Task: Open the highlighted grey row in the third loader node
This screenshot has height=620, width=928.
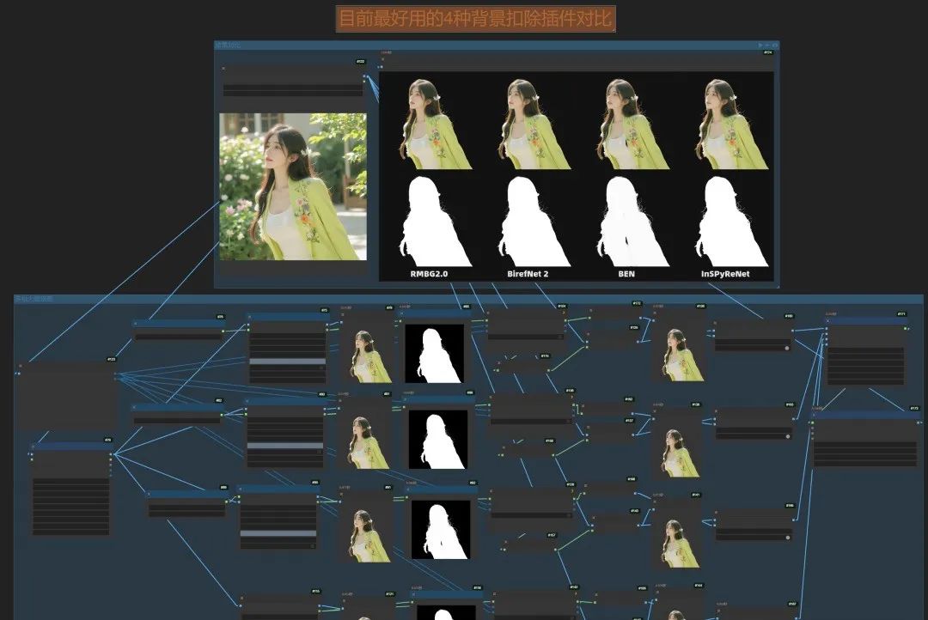Action: coord(278,533)
